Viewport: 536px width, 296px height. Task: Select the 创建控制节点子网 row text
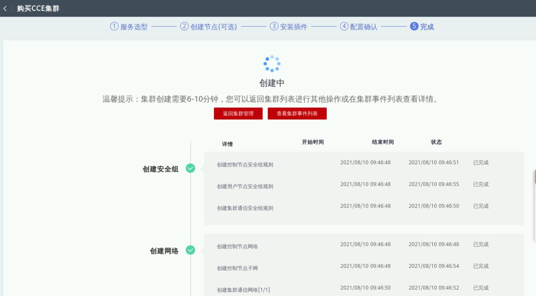(237, 268)
